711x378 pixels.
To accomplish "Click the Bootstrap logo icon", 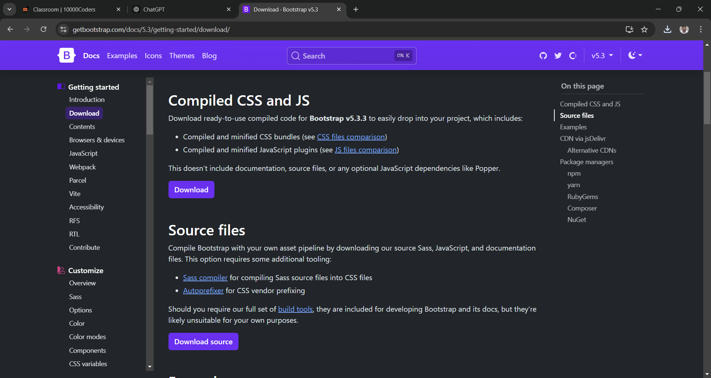I will click(67, 56).
